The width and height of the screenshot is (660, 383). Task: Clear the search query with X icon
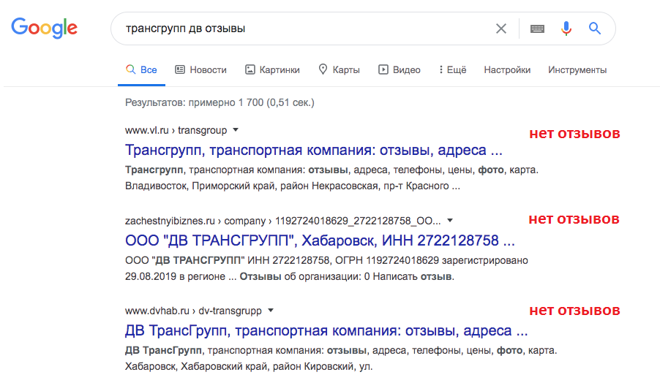click(x=501, y=29)
